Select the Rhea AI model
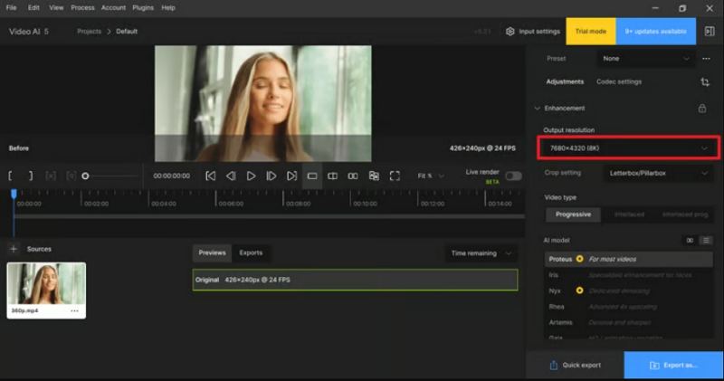724x381 pixels. (x=628, y=307)
